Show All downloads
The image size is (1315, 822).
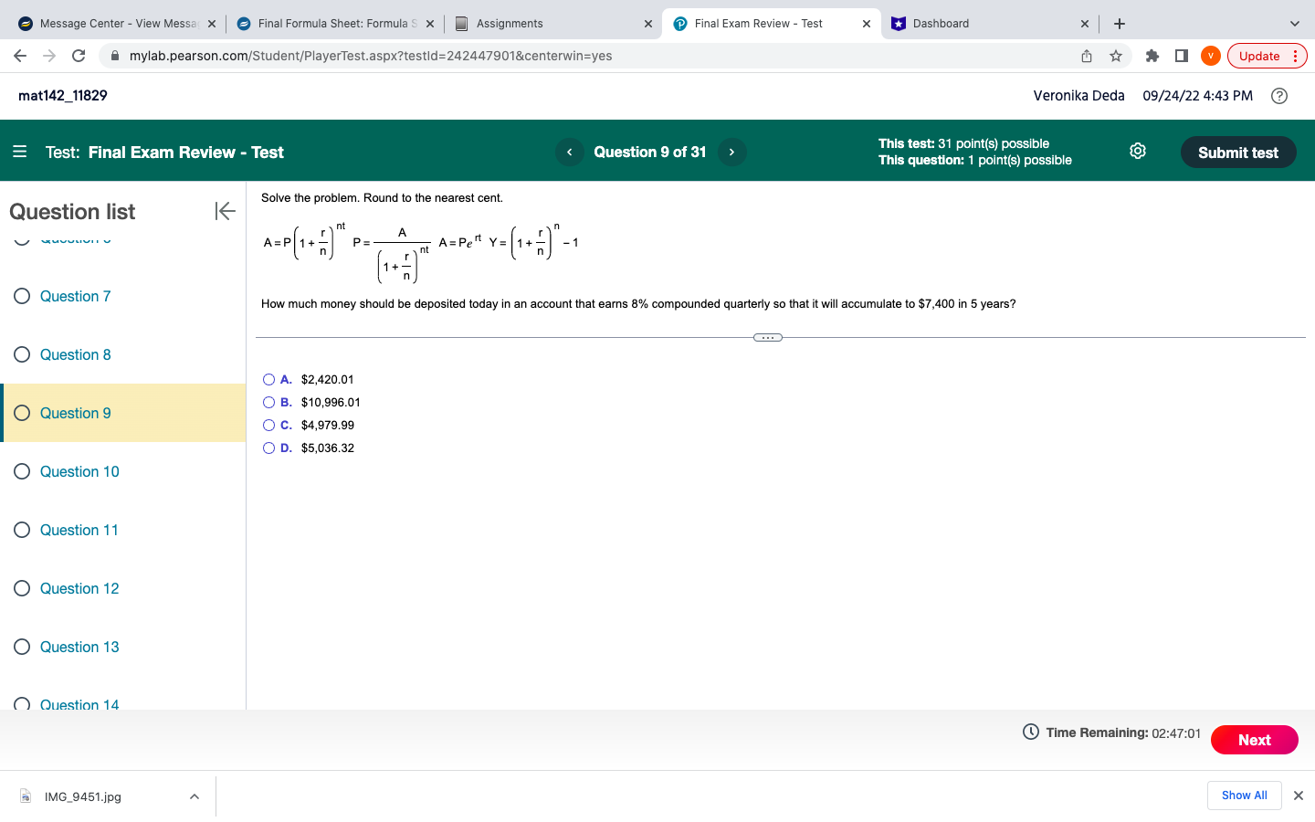tap(1245, 796)
